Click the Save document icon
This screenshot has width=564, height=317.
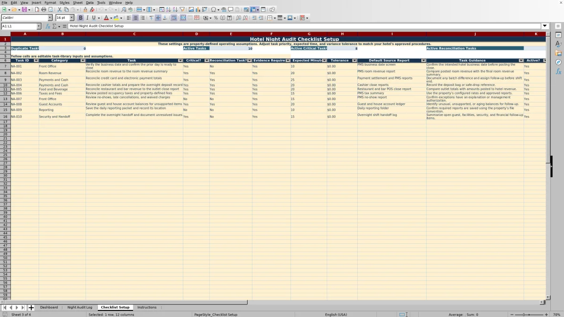[23, 9]
